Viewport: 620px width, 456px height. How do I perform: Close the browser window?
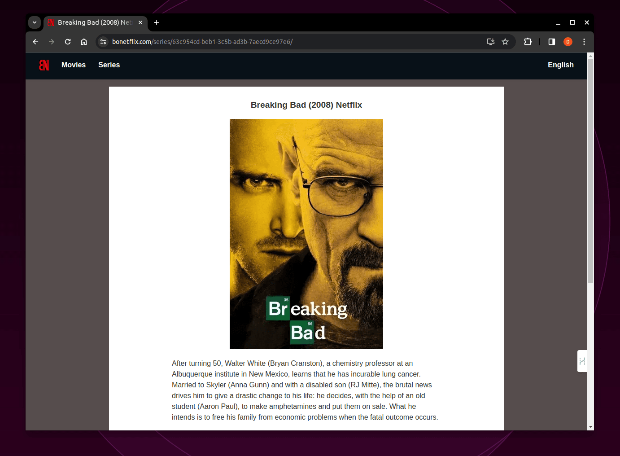tap(587, 22)
